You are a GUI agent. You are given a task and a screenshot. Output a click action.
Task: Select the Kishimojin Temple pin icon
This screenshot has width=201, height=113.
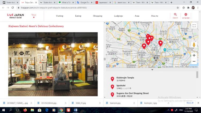(x=112, y=79)
